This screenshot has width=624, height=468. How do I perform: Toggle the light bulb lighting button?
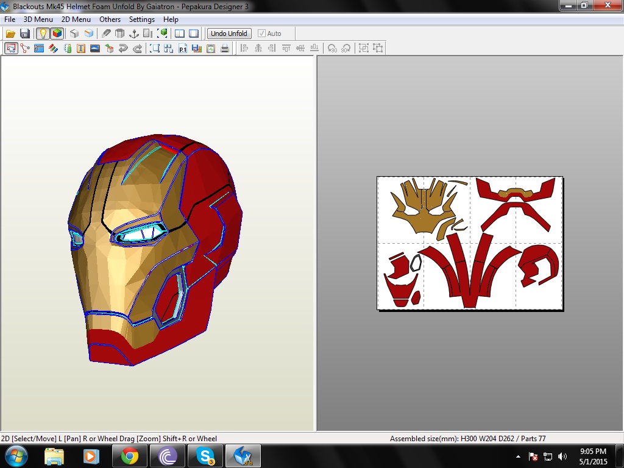point(43,34)
